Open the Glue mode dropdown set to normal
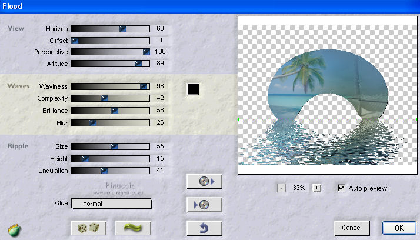The image size is (420, 240). click(x=111, y=204)
